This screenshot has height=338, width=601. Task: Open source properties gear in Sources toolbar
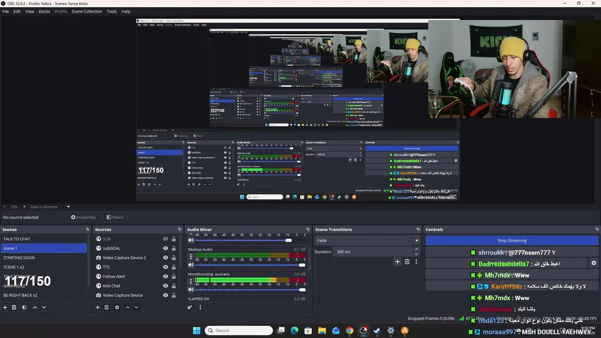click(117, 307)
